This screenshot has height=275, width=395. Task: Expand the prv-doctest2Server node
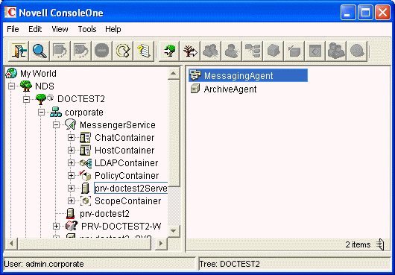coord(71,188)
